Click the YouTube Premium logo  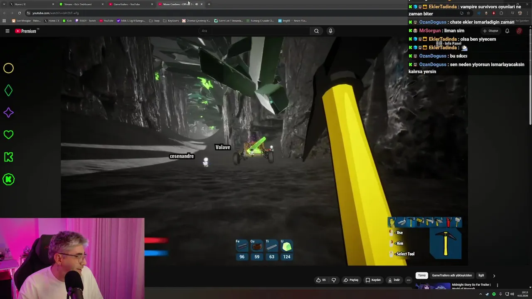[x=26, y=31]
